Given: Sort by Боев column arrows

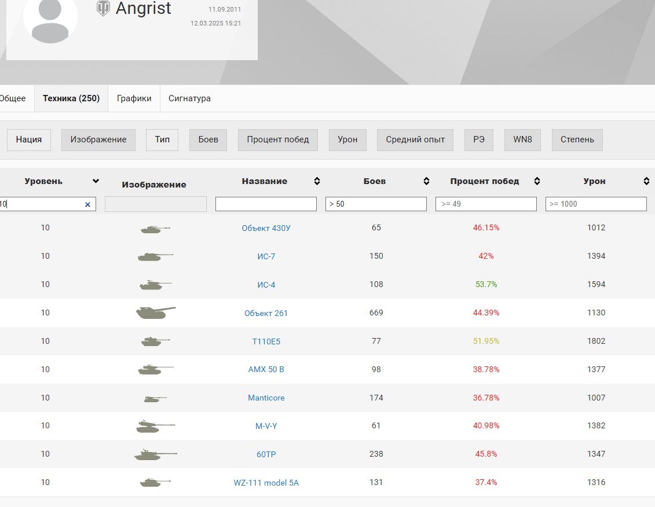Looking at the screenshot, I should [426, 181].
